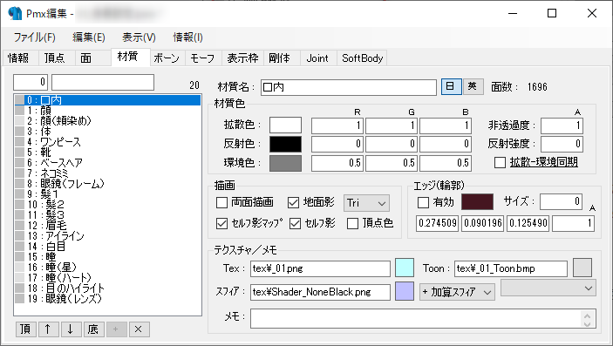Select material 13 : アイライン in list
The height and width of the screenshot is (346, 613).
pos(107,236)
